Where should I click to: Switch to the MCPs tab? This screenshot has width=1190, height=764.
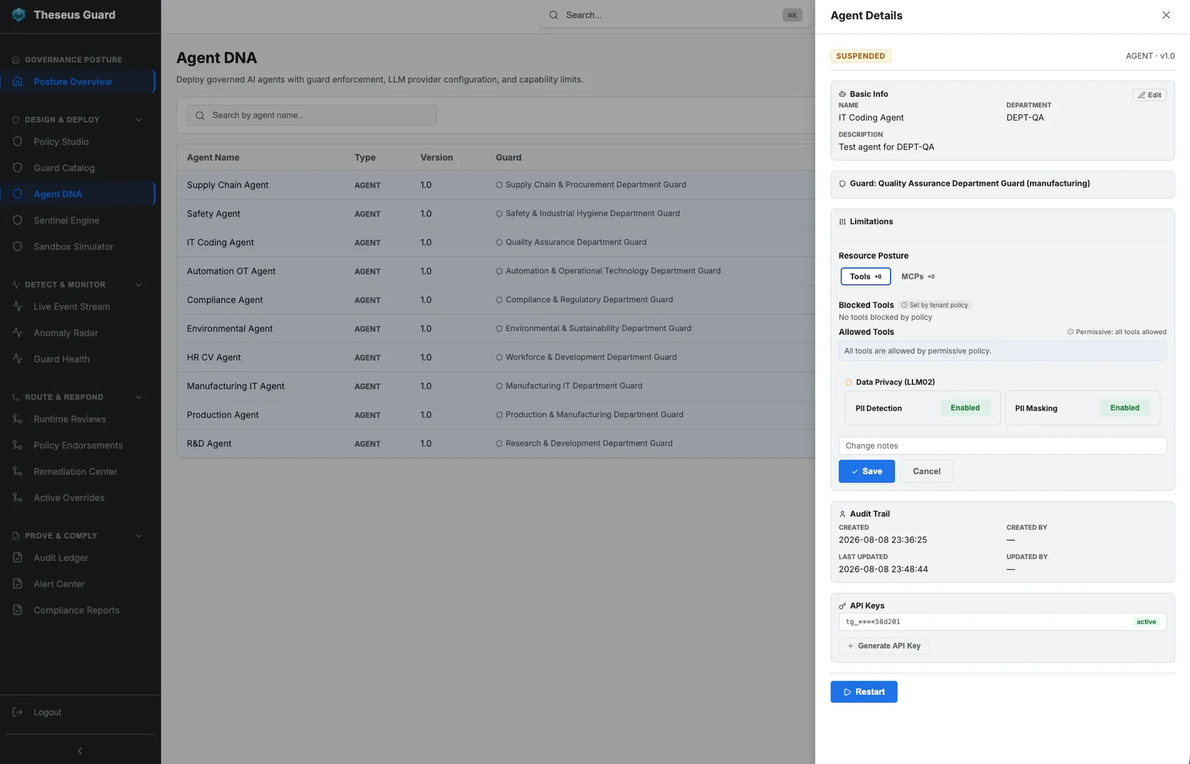point(918,276)
